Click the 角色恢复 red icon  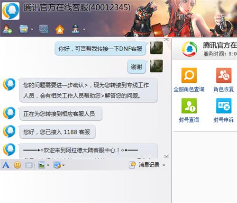pyautogui.click(x=224, y=75)
